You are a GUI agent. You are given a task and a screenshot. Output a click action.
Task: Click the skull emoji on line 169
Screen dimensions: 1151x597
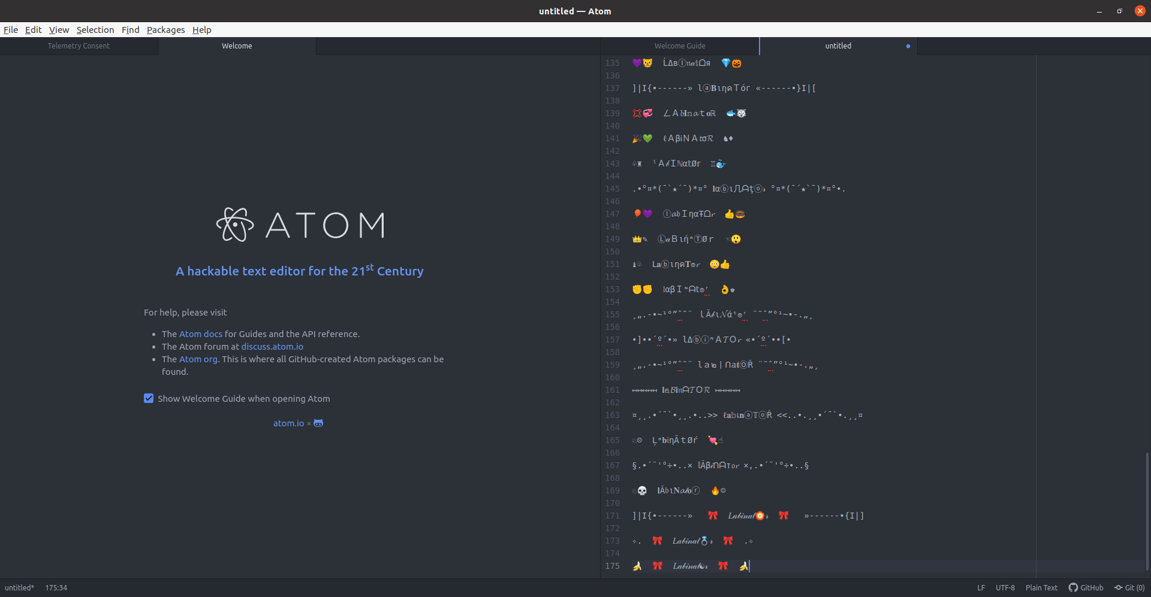[642, 491]
